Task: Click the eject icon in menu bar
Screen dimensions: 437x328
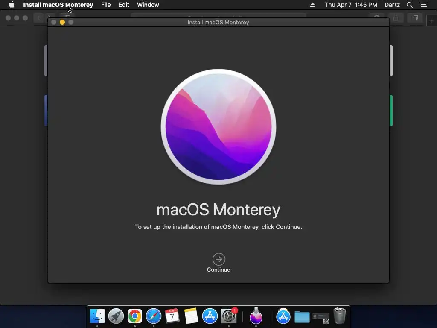Action: pyautogui.click(x=312, y=5)
